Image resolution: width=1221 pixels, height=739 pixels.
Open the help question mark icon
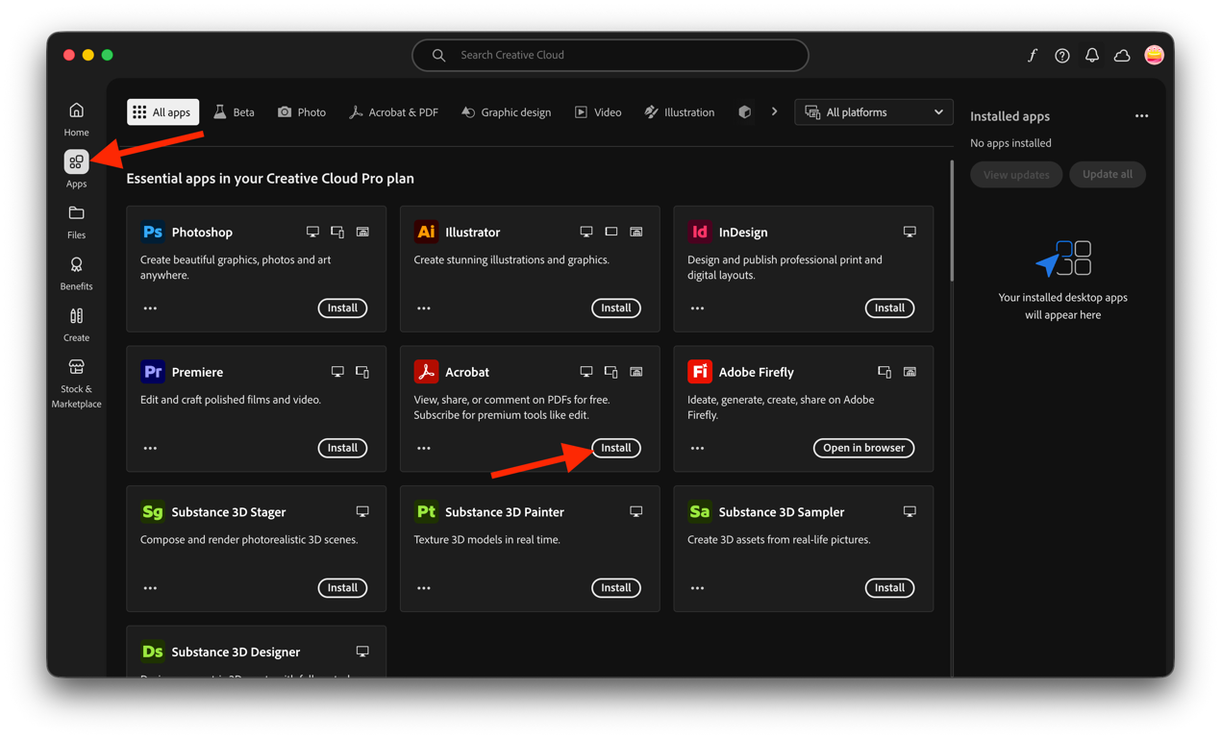1062,56
